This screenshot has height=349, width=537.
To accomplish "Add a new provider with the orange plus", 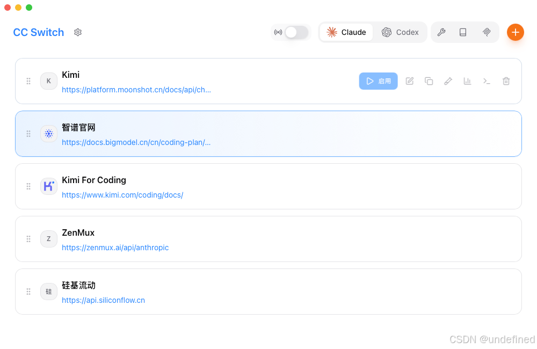I will 516,32.
